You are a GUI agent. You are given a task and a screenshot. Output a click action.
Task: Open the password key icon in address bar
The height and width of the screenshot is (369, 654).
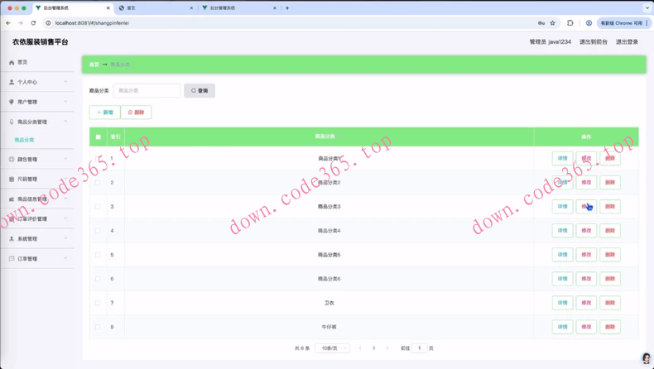point(541,23)
